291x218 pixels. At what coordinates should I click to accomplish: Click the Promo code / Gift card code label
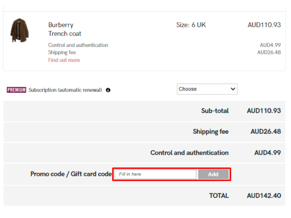tap(71, 174)
